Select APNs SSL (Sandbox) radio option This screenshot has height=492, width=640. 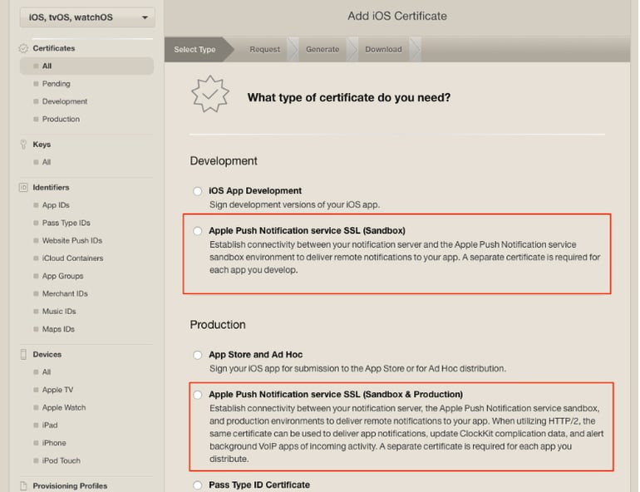197,231
